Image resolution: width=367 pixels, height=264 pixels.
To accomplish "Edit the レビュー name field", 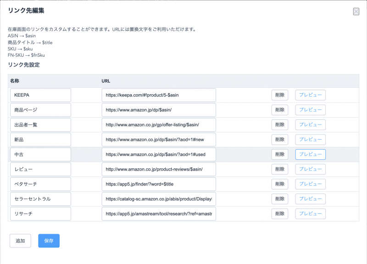I will 40,169.
